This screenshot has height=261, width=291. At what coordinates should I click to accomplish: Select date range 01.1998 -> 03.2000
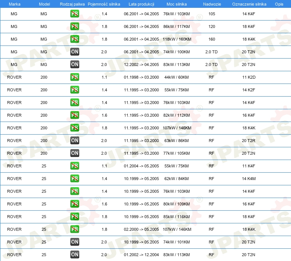(141, 77)
